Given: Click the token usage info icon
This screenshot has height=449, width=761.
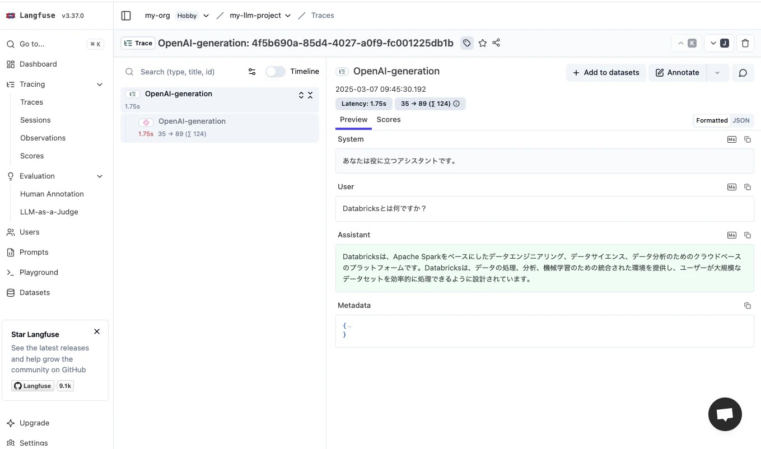Looking at the screenshot, I should pyautogui.click(x=456, y=104).
